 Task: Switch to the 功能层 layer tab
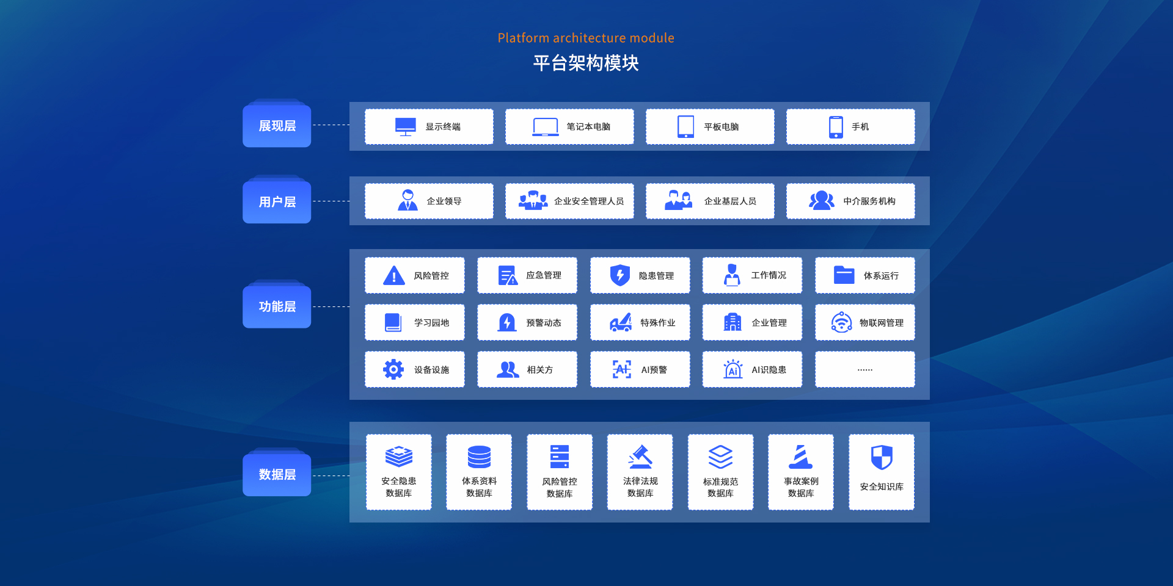[x=277, y=306]
